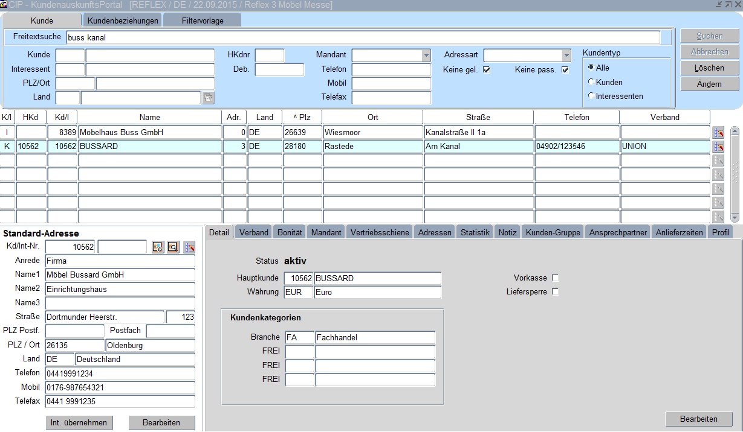Viewport: 743px width, 432px height.
Task: Click into the Freitextsuche input field
Action: coord(363,37)
